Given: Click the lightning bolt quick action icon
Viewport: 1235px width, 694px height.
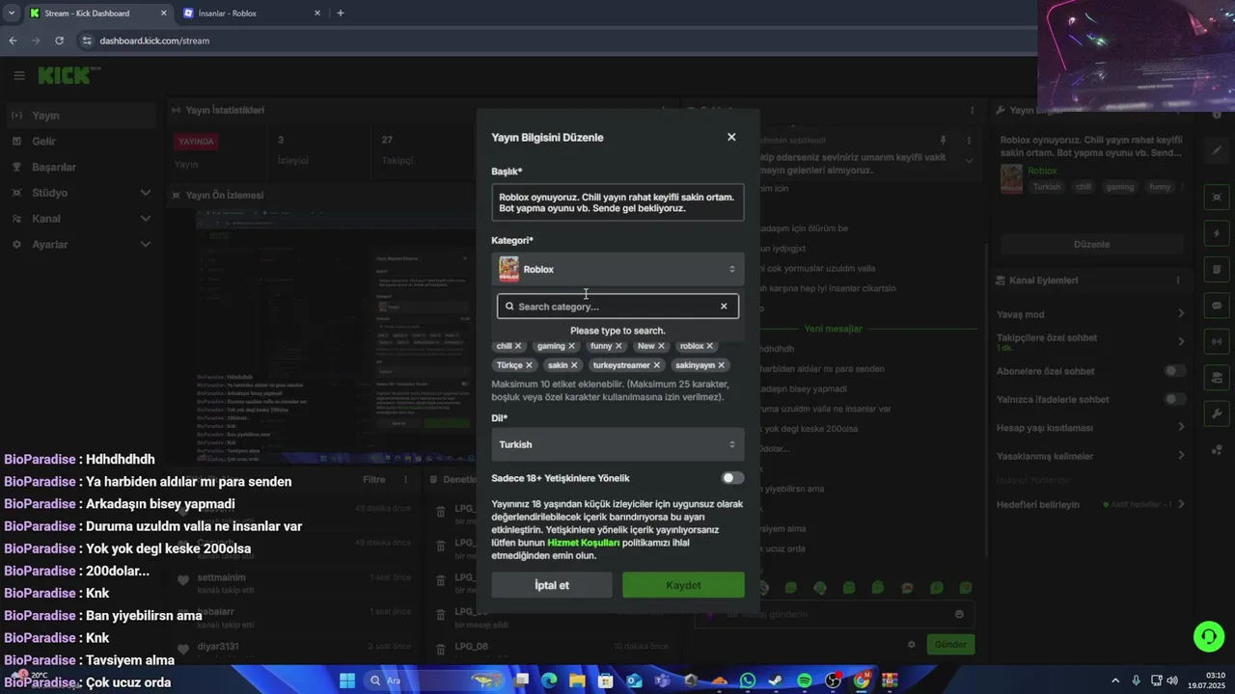Looking at the screenshot, I should [1217, 233].
